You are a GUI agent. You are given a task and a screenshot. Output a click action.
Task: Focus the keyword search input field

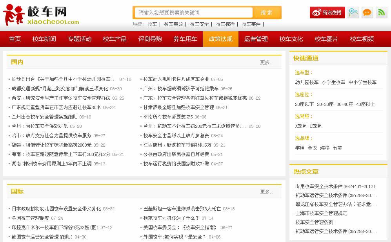[x=194, y=13]
